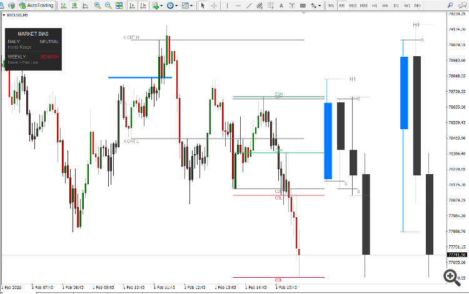
Task: Switch to H4 timeframe button
Action: [x=385, y=6]
